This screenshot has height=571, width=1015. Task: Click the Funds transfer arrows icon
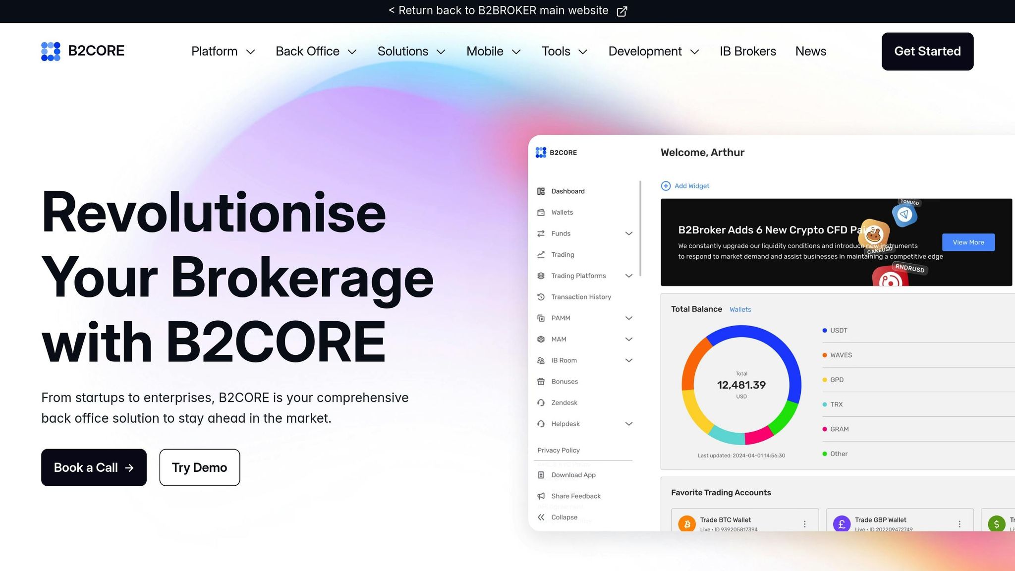[541, 233]
